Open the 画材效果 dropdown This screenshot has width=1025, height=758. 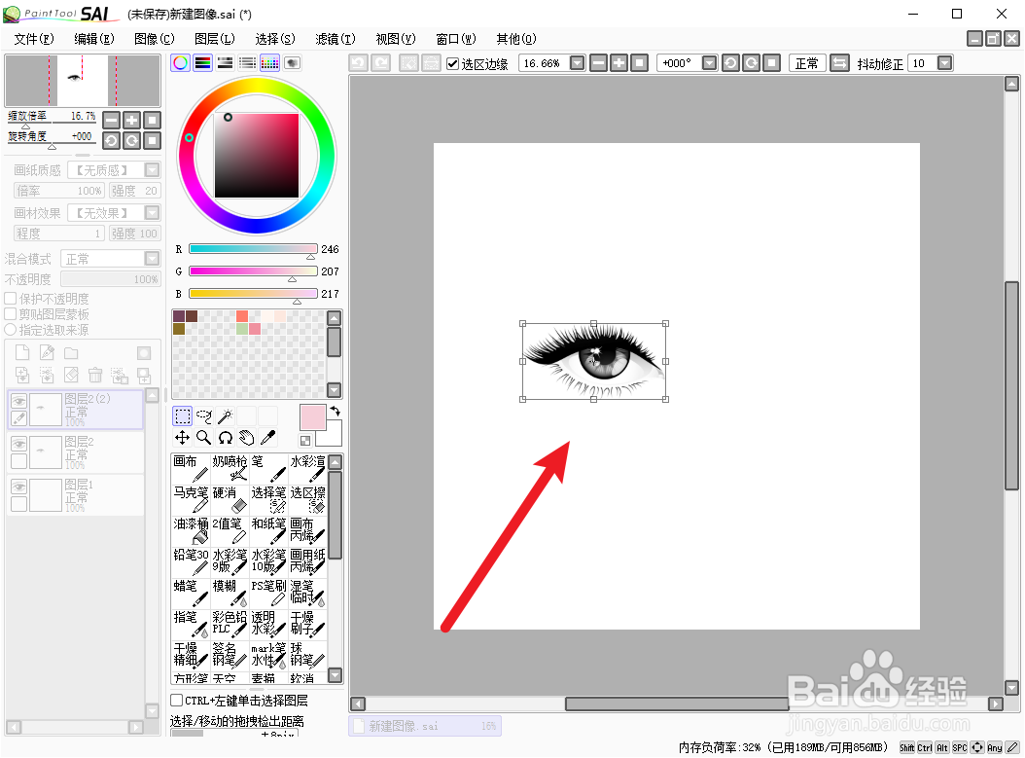coord(153,213)
